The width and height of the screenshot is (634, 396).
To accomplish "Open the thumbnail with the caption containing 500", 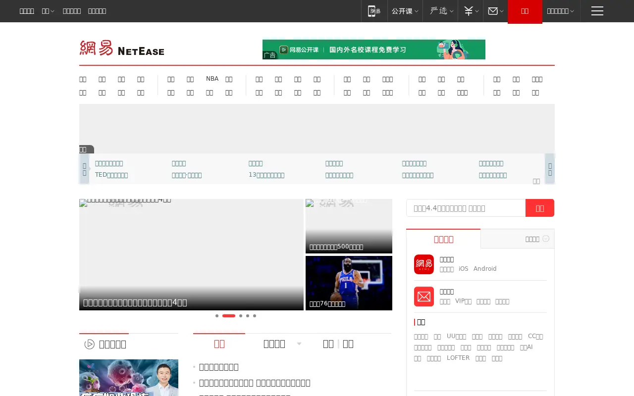I will pyautogui.click(x=349, y=226).
